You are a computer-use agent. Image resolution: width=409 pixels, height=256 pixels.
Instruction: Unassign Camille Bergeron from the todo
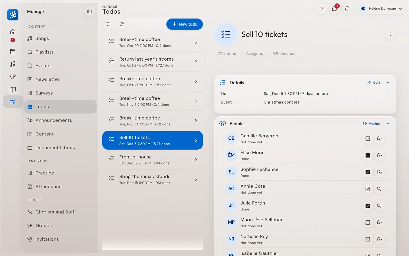379,139
